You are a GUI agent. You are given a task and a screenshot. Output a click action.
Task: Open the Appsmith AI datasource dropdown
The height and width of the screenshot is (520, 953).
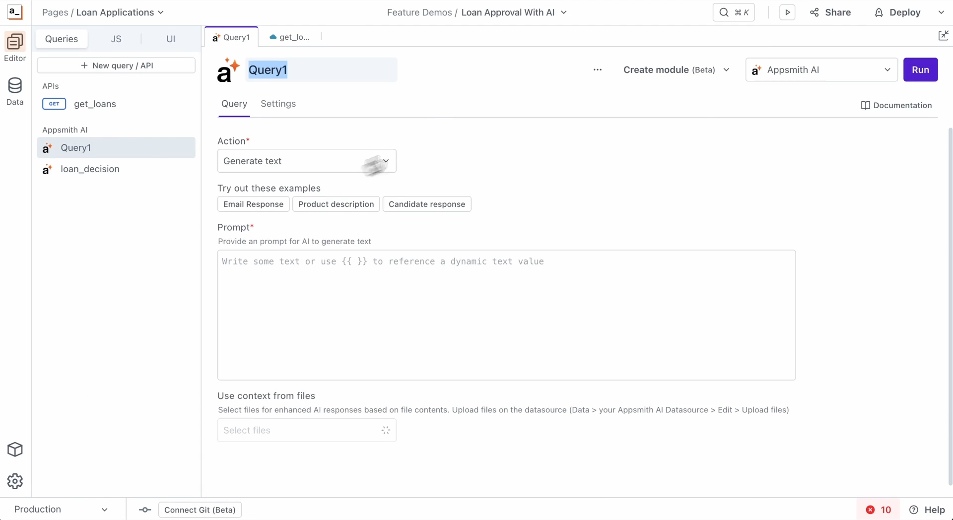coord(821,70)
